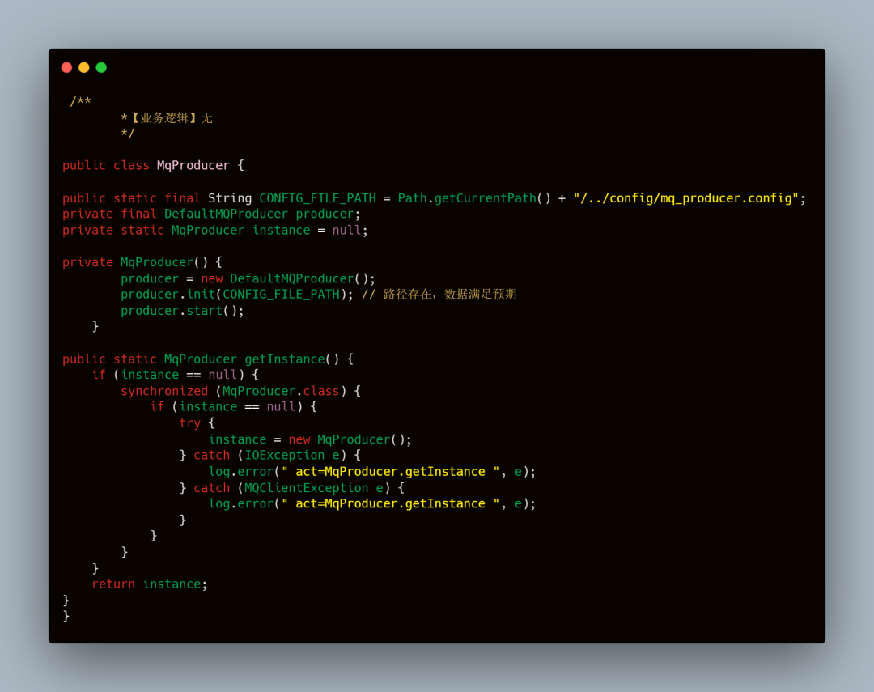The width and height of the screenshot is (874, 692).
Task: Click the "producer.init" method call
Action: 168,295
